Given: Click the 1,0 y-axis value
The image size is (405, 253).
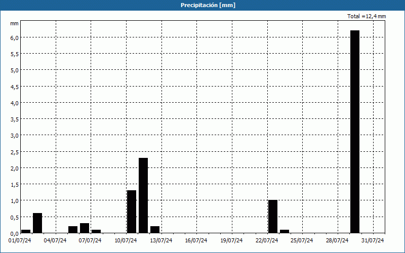Looking at the screenshot, I should coord(15,201).
